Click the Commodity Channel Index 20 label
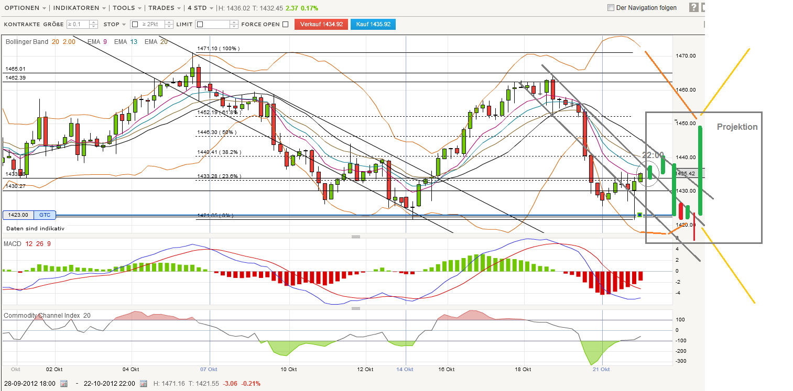Viewport: 793px width, 391px height. tap(47, 316)
